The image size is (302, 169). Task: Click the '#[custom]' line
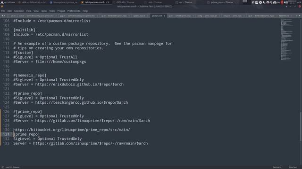pos(23,53)
